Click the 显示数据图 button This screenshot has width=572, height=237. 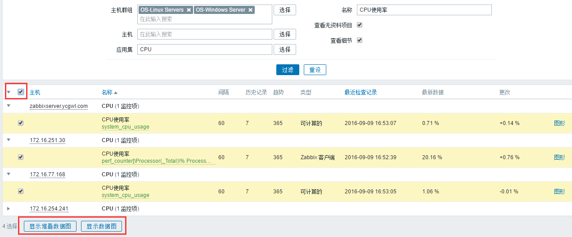click(x=101, y=226)
